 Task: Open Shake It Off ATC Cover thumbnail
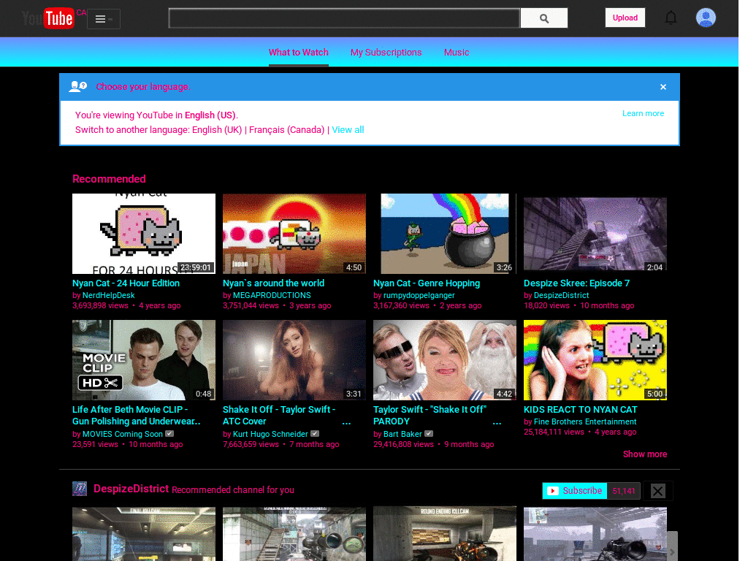click(x=294, y=360)
